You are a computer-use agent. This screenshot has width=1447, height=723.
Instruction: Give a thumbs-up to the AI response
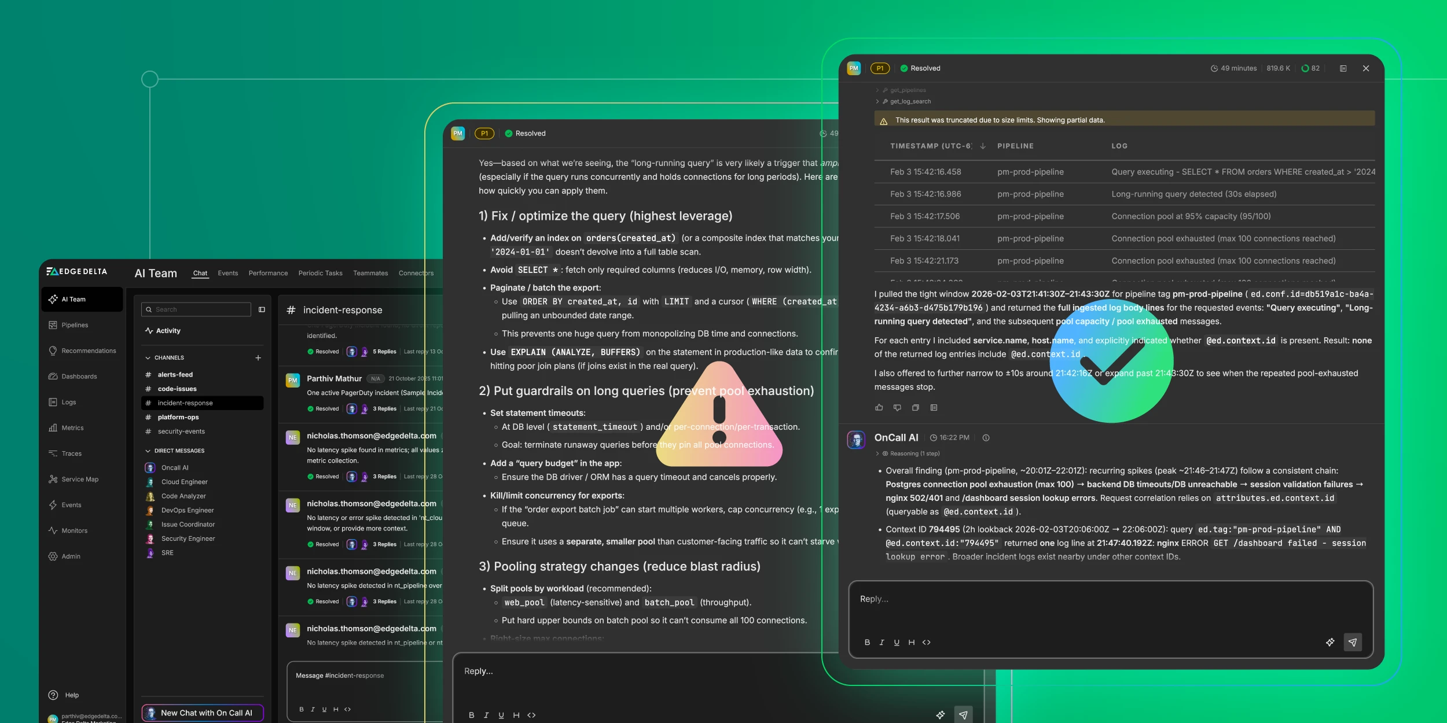click(879, 408)
